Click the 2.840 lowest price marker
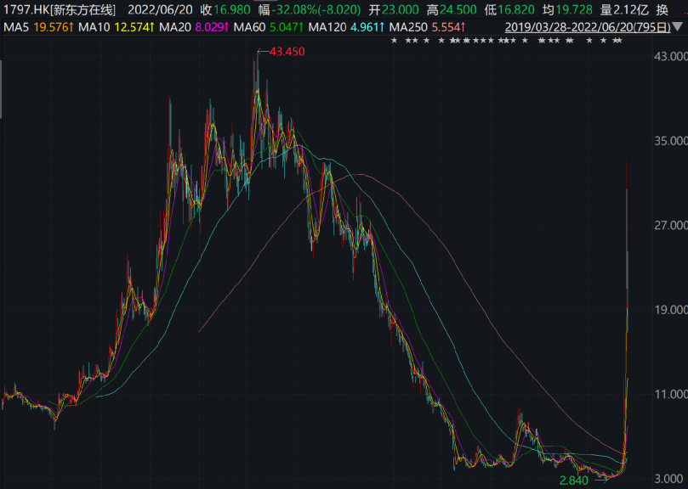Image resolution: width=688 pixels, height=489 pixels. (574, 481)
